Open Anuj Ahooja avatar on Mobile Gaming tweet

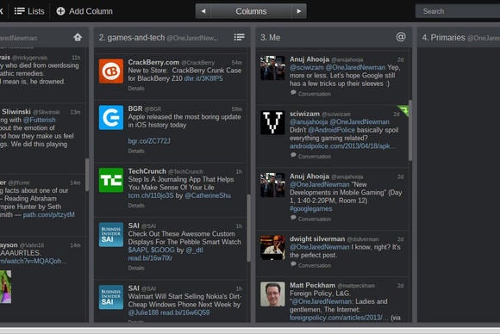272,185
